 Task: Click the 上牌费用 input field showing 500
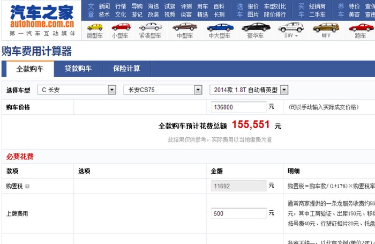pyautogui.click(x=239, y=213)
